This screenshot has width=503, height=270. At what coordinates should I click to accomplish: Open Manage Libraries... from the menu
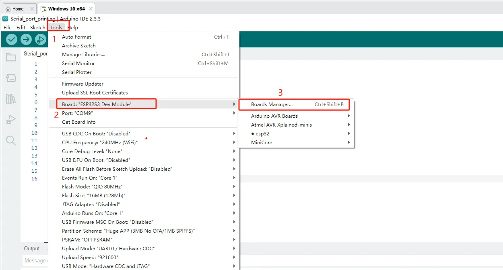click(144, 54)
